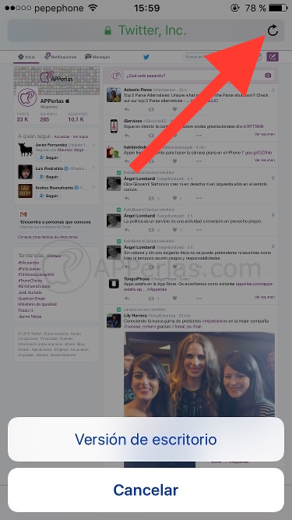Click Actualizar in A quién seguir

click(62, 136)
